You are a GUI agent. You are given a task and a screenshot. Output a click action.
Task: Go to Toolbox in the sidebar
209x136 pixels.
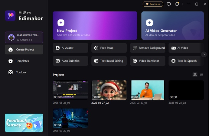pyautogui.click(x=21, y=73)
